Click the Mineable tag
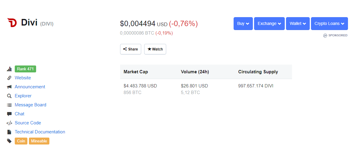 (x=39, y=141)
